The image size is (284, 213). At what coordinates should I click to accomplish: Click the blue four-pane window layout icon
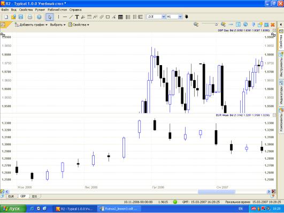pyautogui.click(x=238, y=25)
